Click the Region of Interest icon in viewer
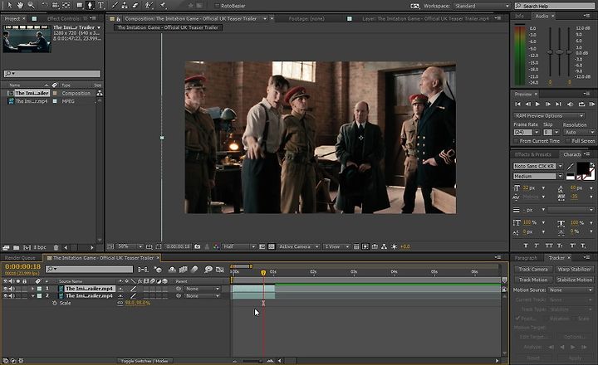Image resolution: width=598 pixels, height=365 pixels. point(159,246)
